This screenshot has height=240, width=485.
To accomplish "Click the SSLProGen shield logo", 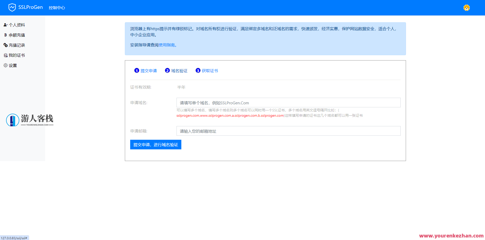I will pos(12,7).
